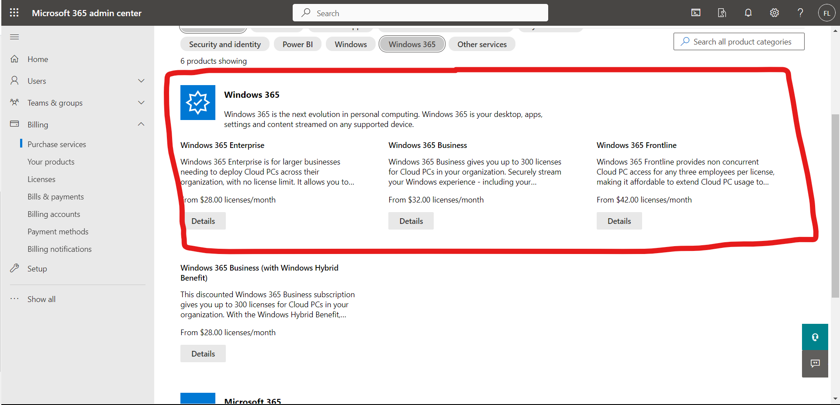Click the teal help and support headset button
840x405 pixels.
(x=815, y=337)
